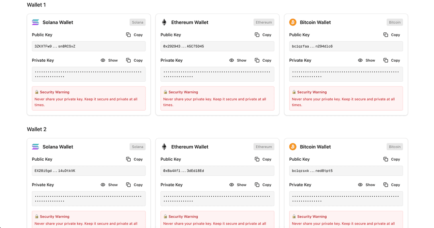Reveal Wallet 1 Ethereum private key
Viewport: 434px width, 228px height.
(237, 61)
